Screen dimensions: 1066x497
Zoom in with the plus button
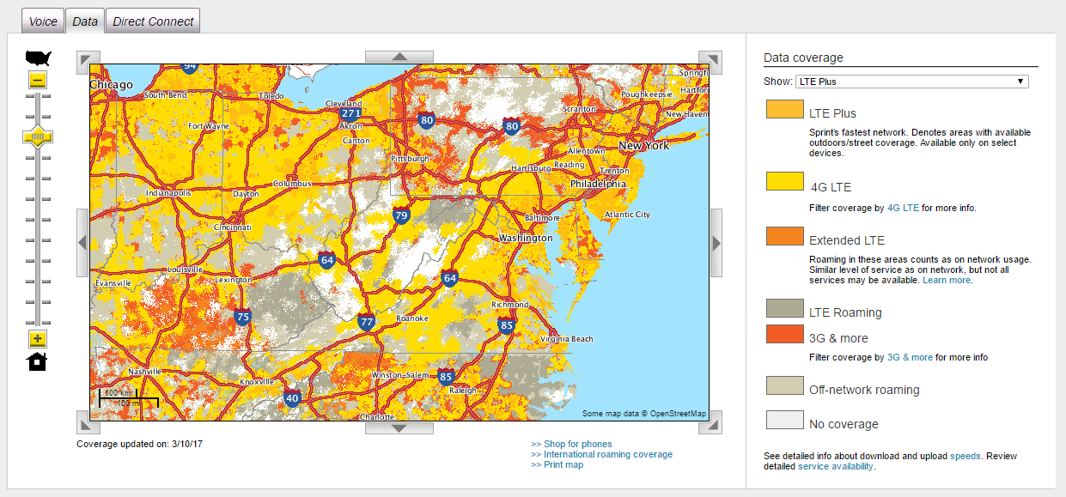(x=38, y=338)
